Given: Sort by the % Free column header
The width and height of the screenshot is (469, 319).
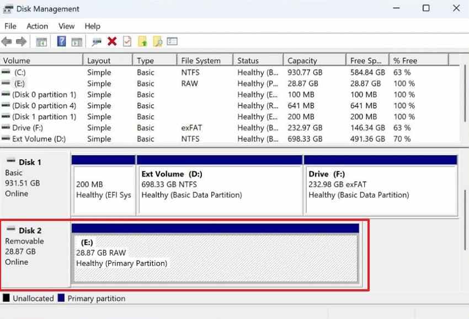Looking at the screenshot, I should (419, 61).
